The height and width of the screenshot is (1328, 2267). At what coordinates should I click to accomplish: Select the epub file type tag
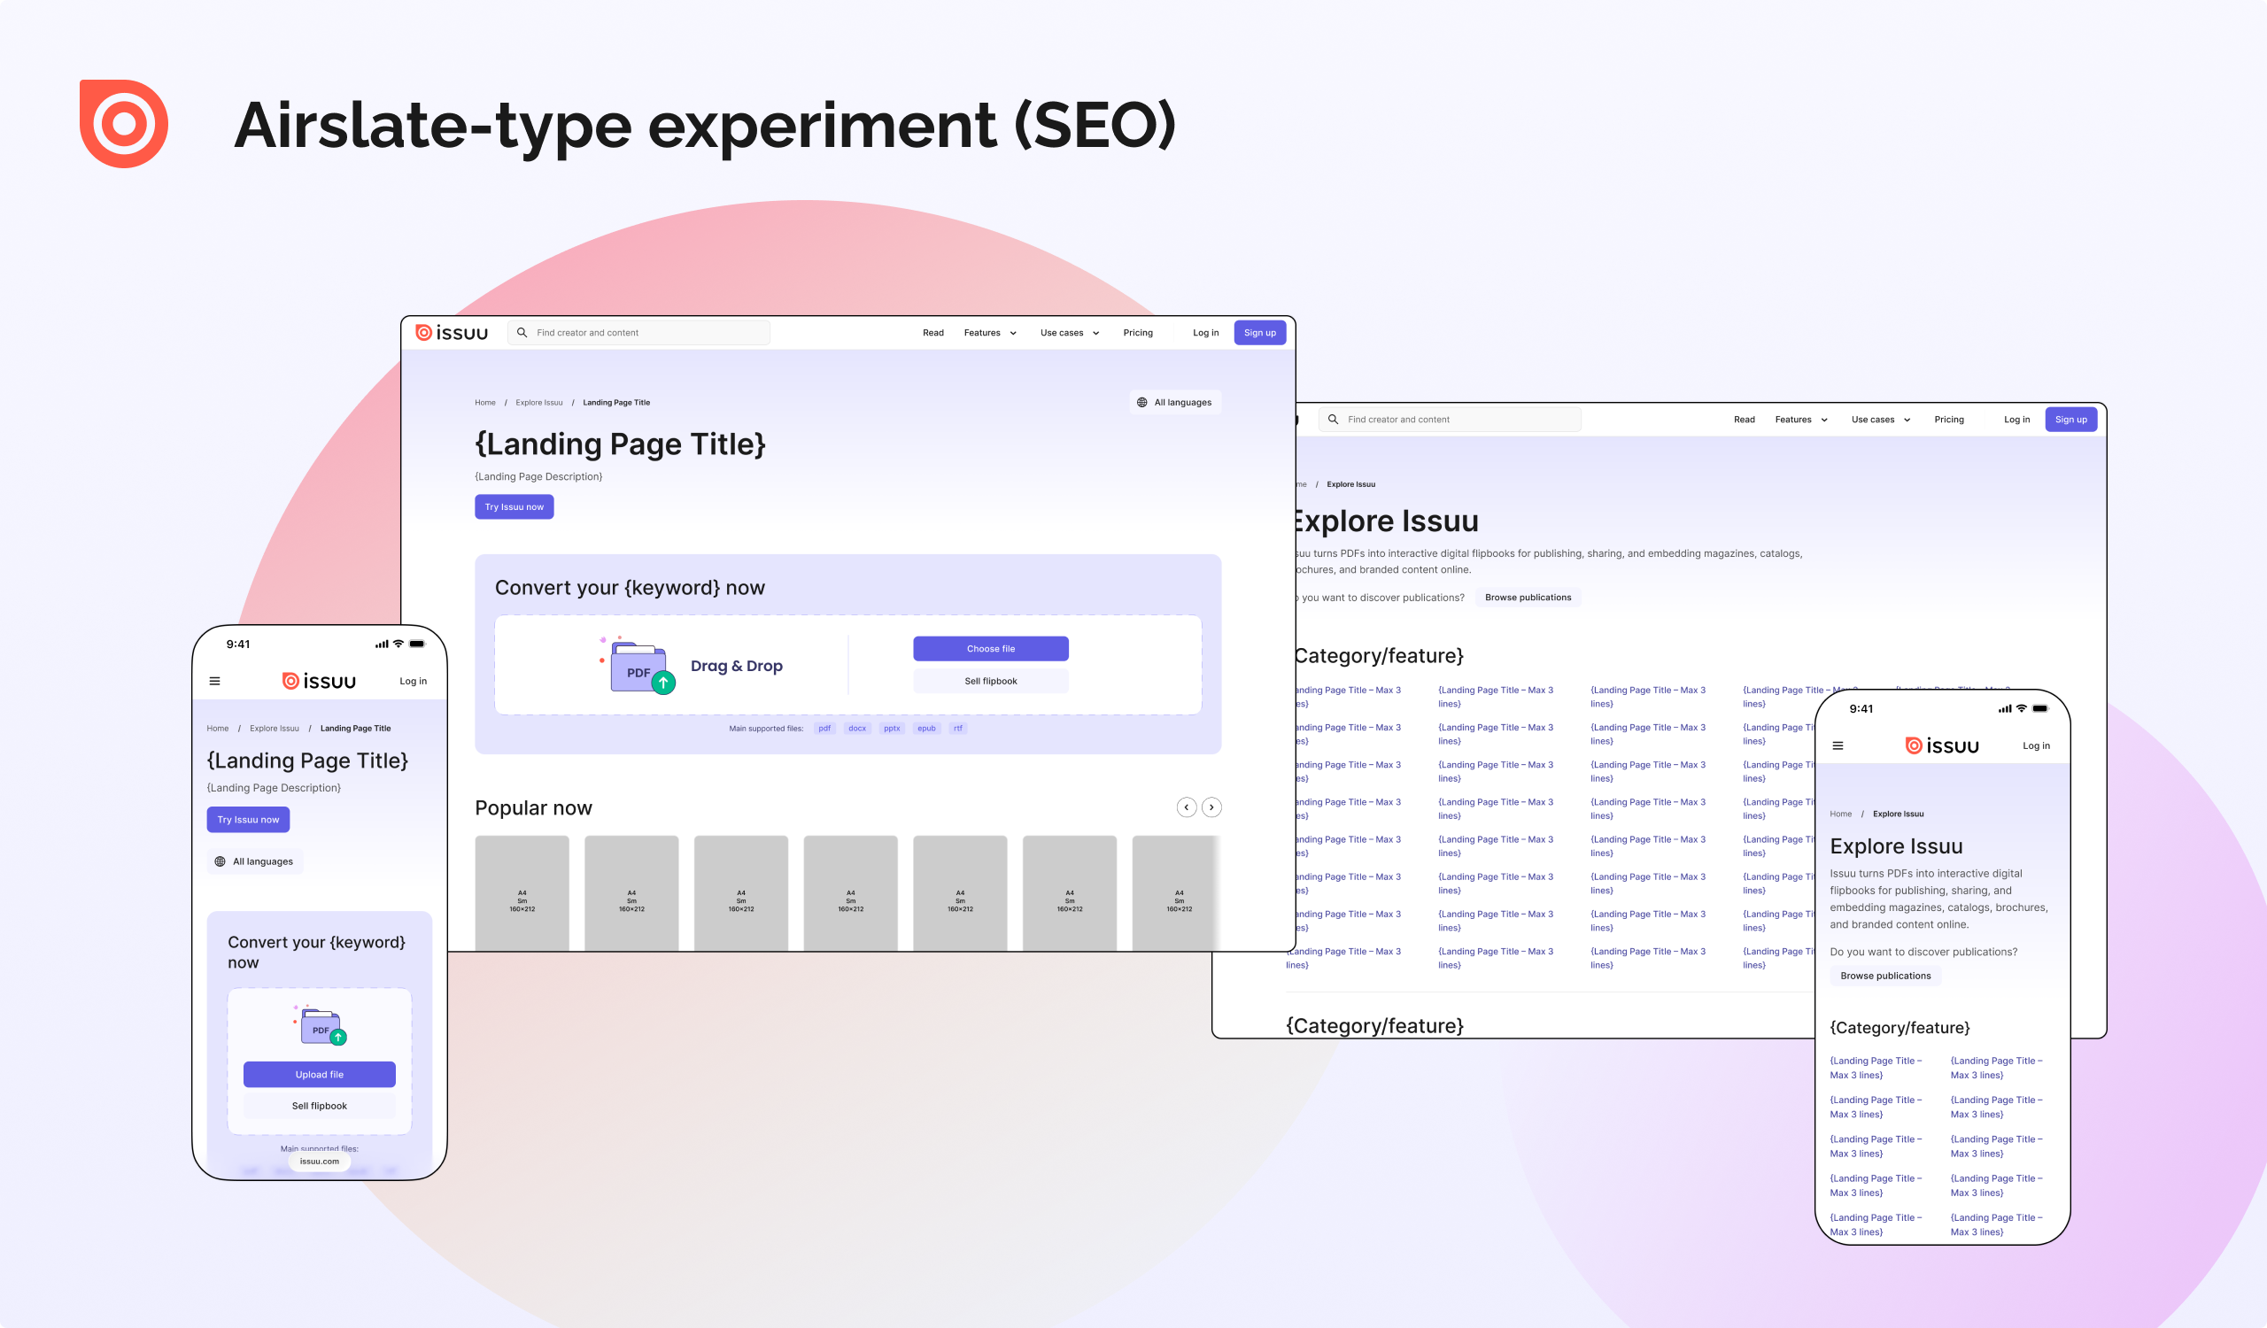pyautogui.click(x=926, y=729)
